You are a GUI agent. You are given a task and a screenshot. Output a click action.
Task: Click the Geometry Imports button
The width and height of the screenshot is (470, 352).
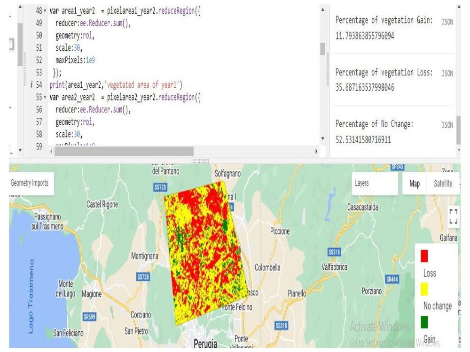tap(29, 183)
